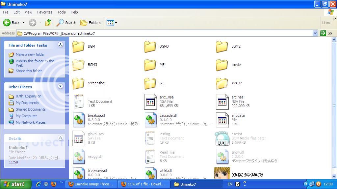This screenshot has width=337, height=189.
Task: Open My Documents from Other Places
Action: [27, 103]
